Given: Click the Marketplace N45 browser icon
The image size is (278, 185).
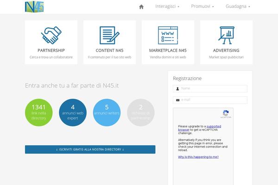Looking at the screenshot, I should (x=168, y=35).
